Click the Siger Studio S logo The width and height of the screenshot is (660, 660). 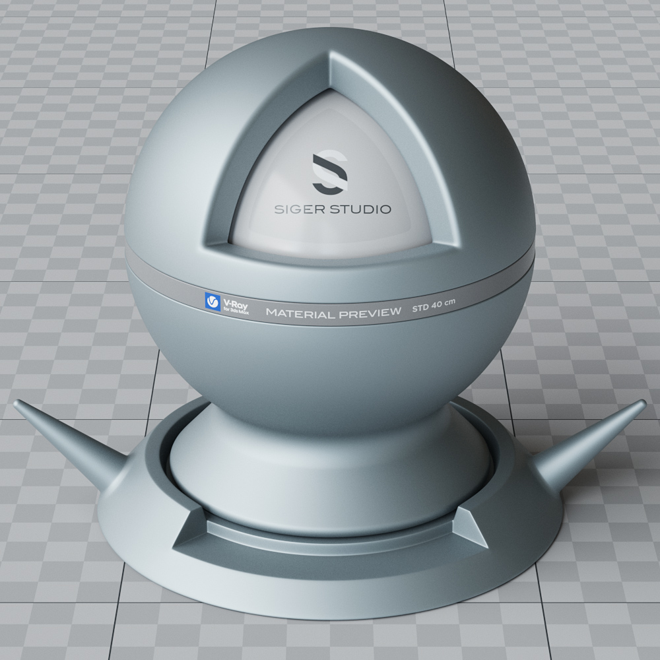click(x=330, y=172)
